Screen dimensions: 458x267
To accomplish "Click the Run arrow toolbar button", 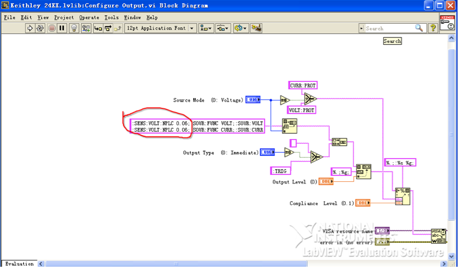I will click(30, 29).
